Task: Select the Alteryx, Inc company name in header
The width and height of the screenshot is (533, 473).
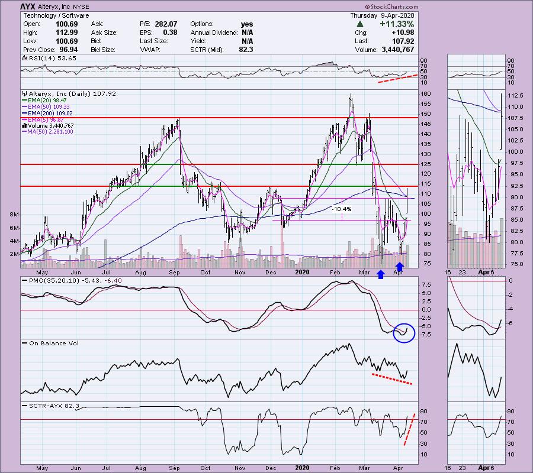Action: tap(54, 7)
